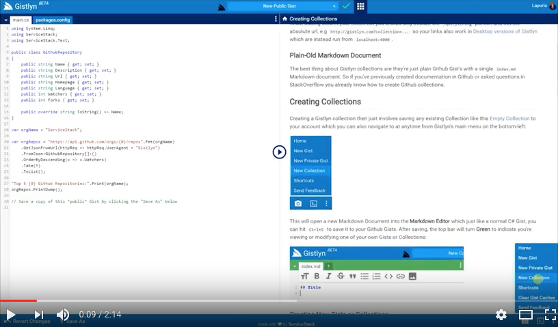Open the Gistlyn collections grid icon
Screen dimensions: 558x327
click(x=361, y=6)
